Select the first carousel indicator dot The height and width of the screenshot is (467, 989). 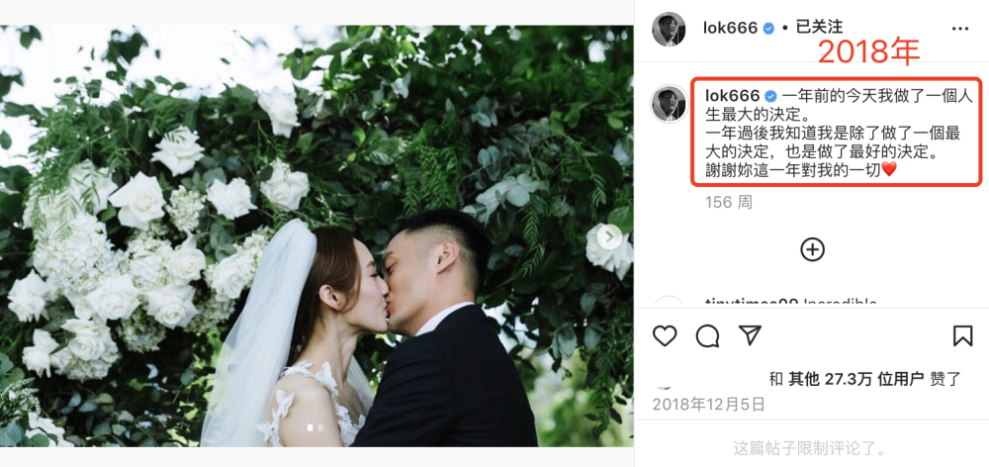pyautogui.click(x=310, y=427)
